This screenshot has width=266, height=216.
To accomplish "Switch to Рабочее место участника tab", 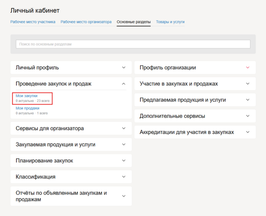I will coord(33,22).
